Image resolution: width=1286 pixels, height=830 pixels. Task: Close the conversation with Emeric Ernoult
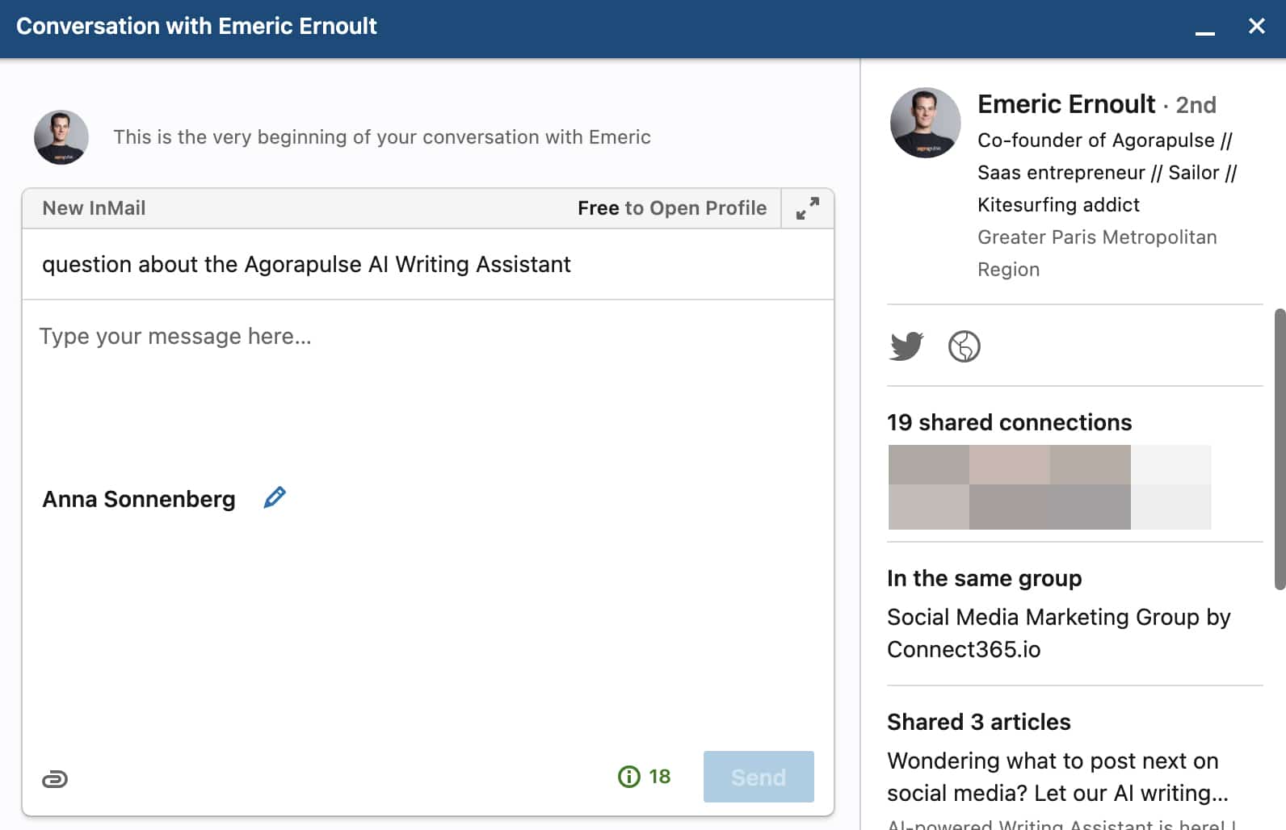tap(1257, 26)
